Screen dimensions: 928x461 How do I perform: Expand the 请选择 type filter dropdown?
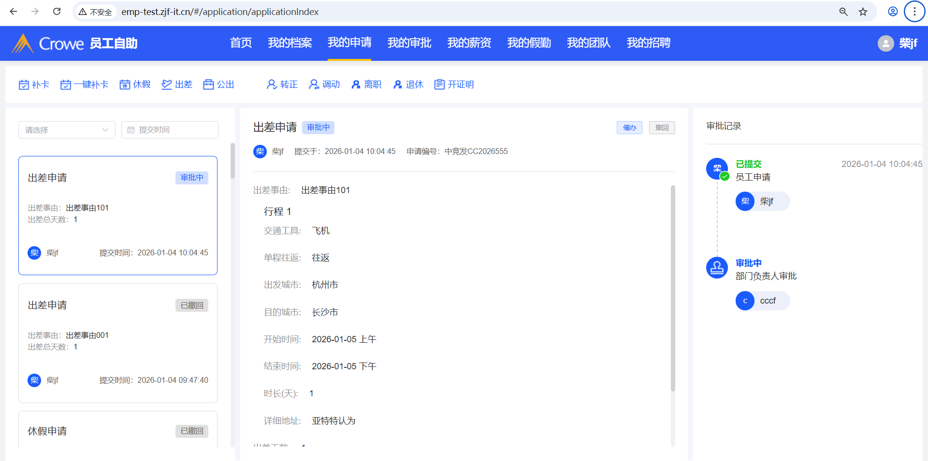tap(67, 130)
